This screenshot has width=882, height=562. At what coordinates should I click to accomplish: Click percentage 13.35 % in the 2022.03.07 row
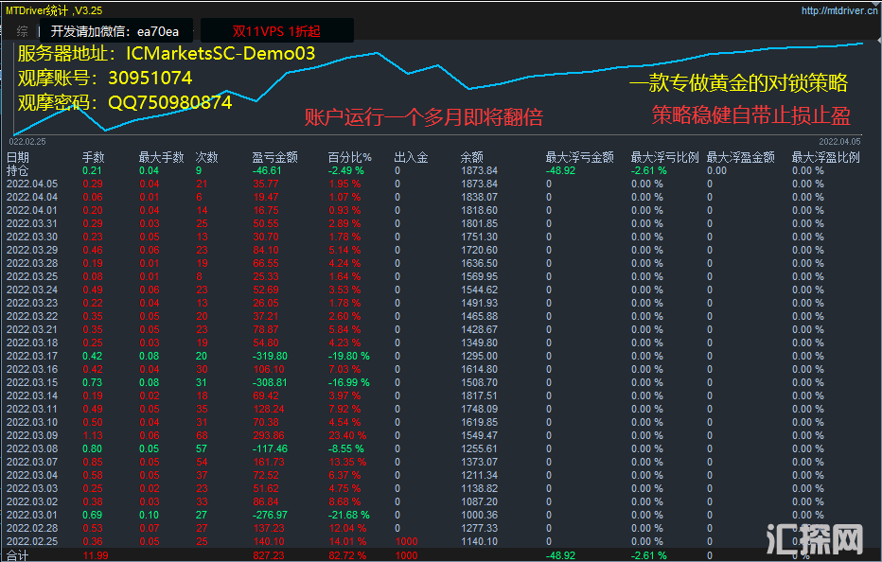coord(347,462)
